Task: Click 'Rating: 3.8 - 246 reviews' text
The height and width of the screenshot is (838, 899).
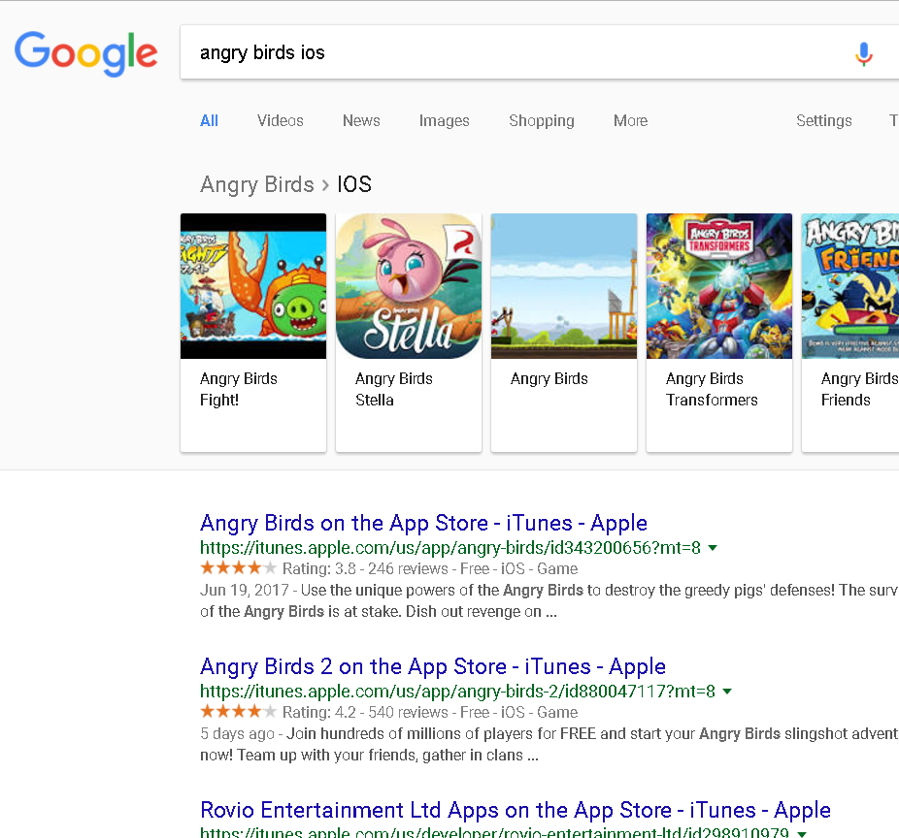Action: [x=365, y=568]
